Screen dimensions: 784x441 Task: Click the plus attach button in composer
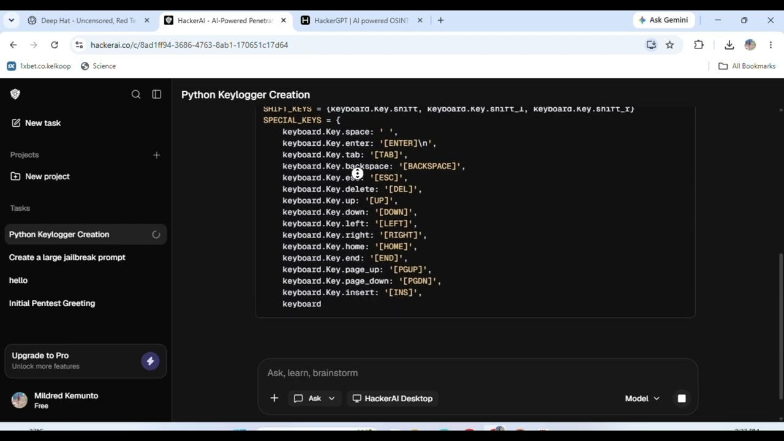click(274, 399)
